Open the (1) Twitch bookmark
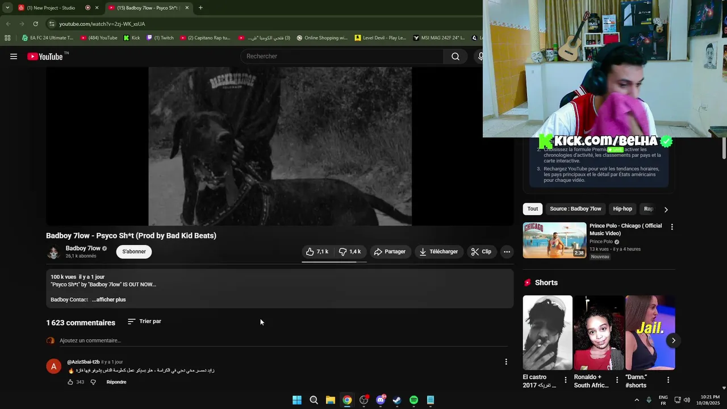 pyautogui.click(x=160, y=38)
